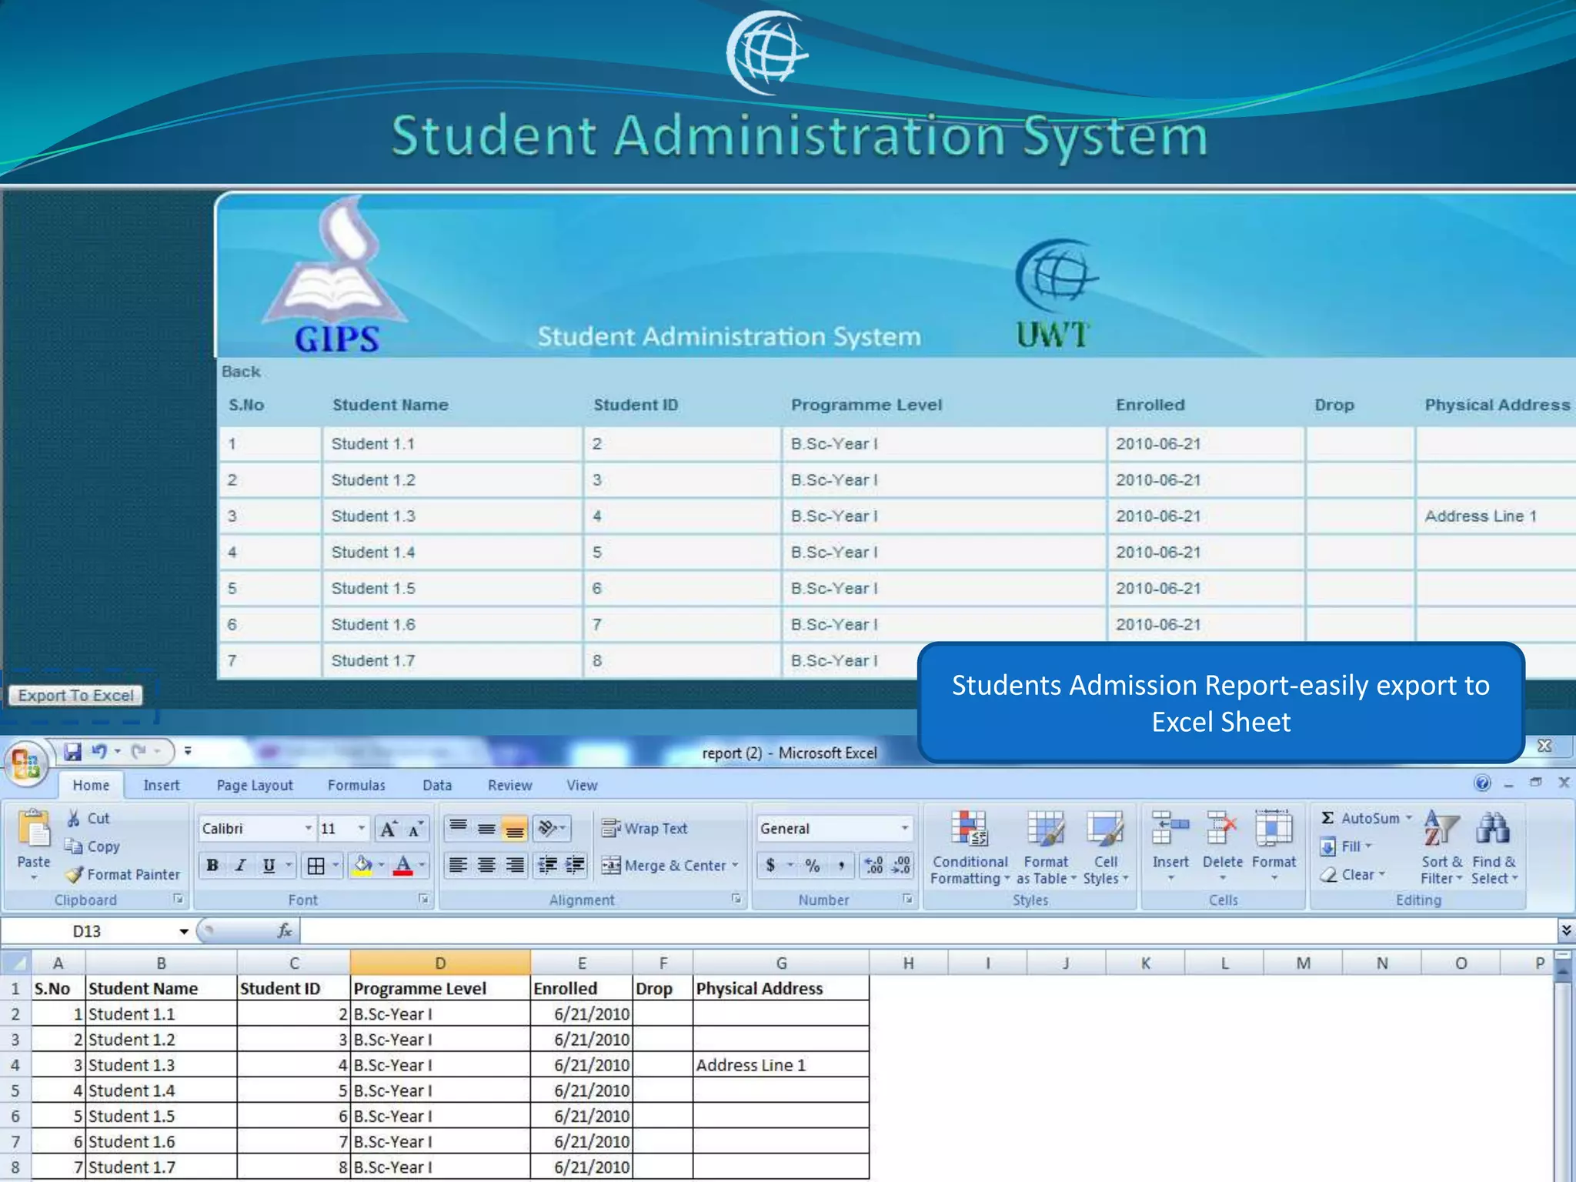Click the Align Right icon
The width and height of the screenshot is (1576, 1182).
(x=515, y=866)
